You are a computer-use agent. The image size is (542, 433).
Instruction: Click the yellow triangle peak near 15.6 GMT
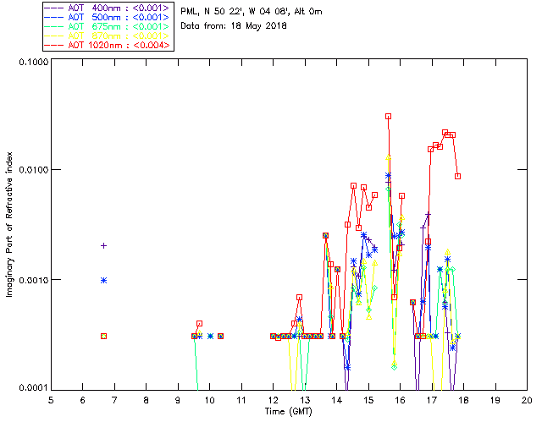[x=388, y=157]
